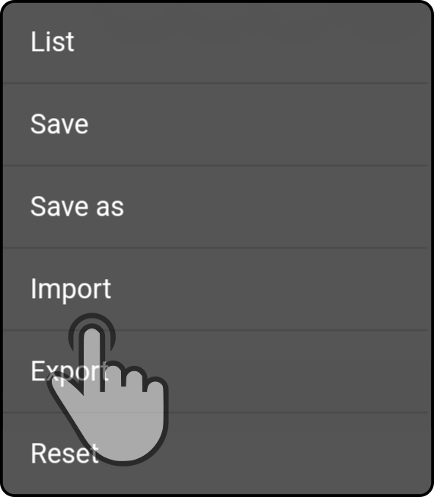Pick the Save as row
This screenshot has width=434, height=497.
[x=215, y=207]
